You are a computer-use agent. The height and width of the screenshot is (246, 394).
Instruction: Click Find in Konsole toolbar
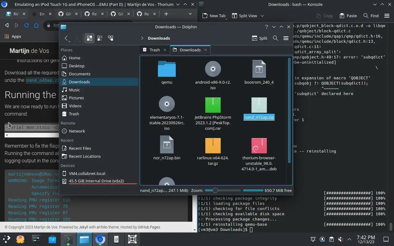pos(371,16)
